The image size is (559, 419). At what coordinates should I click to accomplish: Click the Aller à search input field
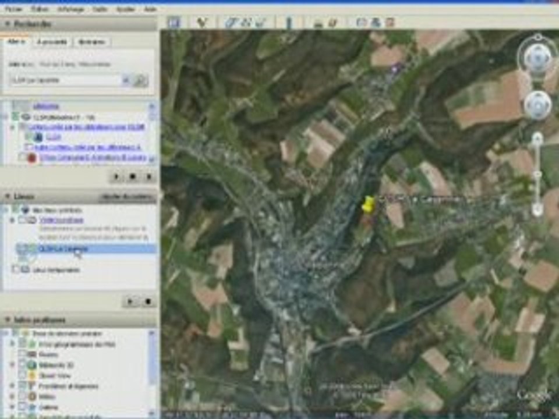(x=65, y=80)
